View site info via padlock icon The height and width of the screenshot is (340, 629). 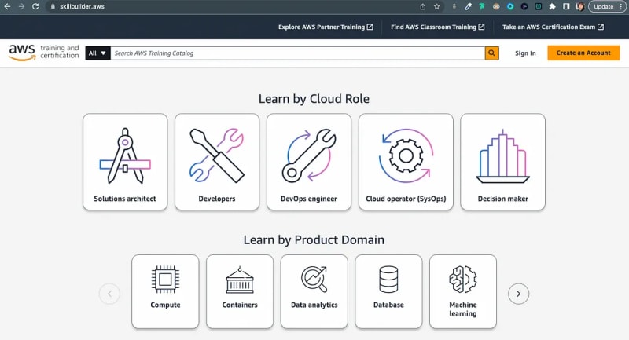pyautogui.click(x=53, y=6)
